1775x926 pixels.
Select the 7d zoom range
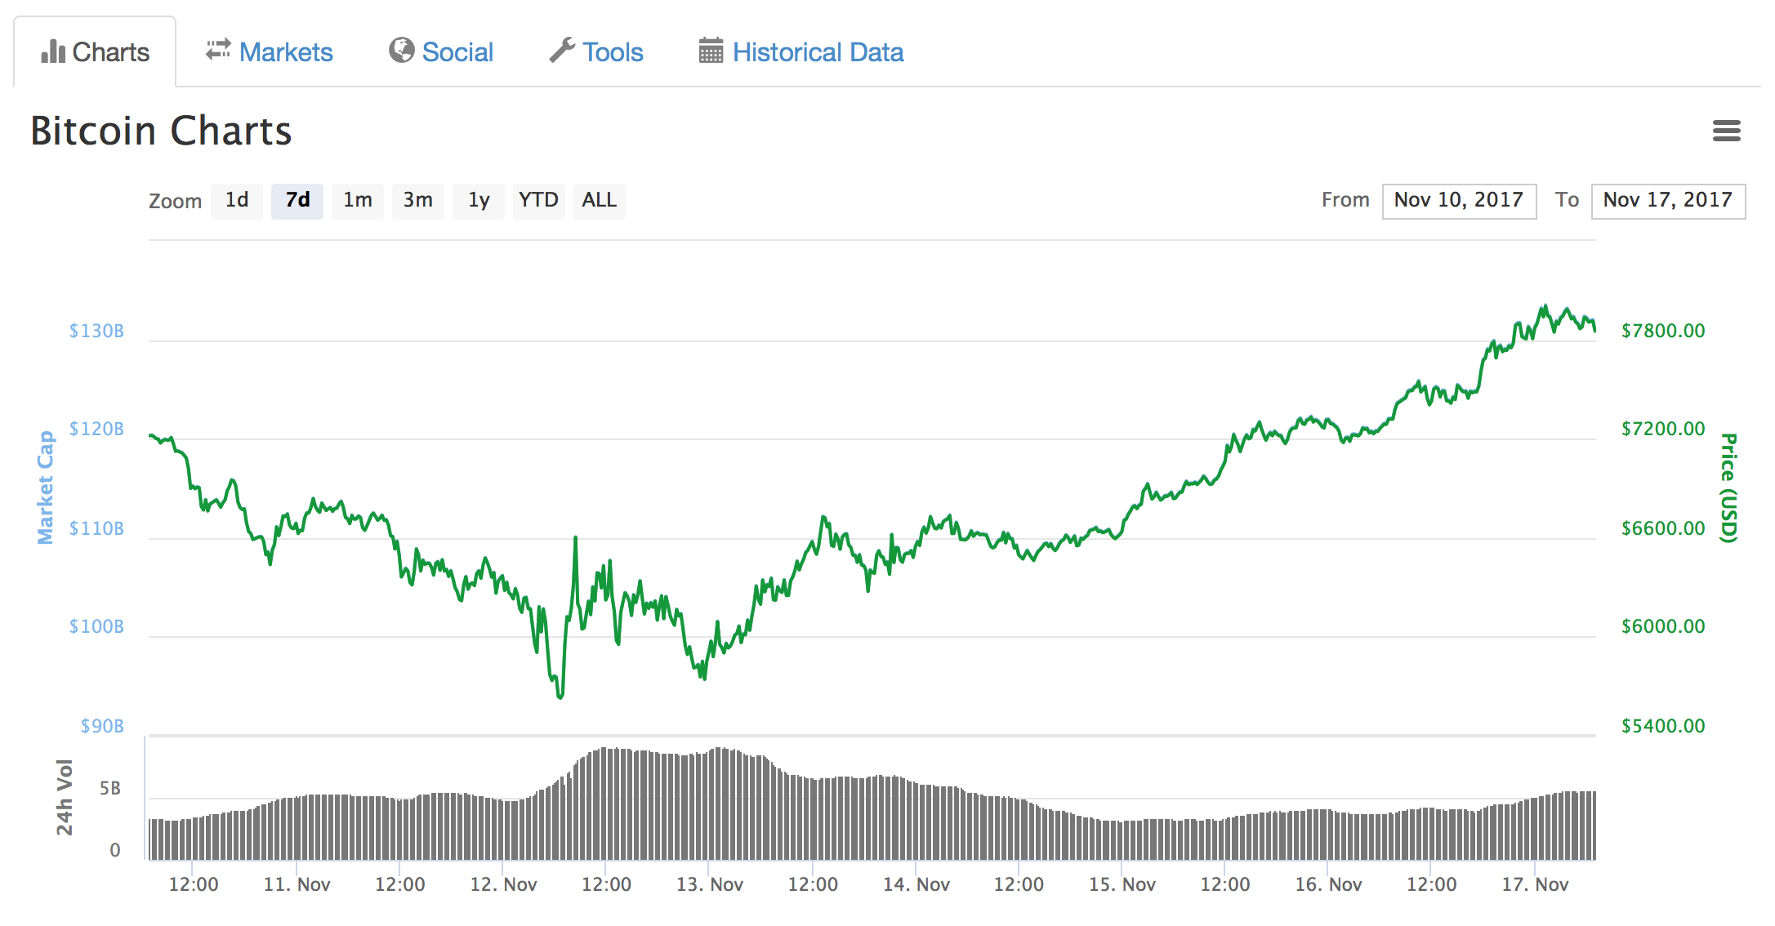tap(297, 201)
